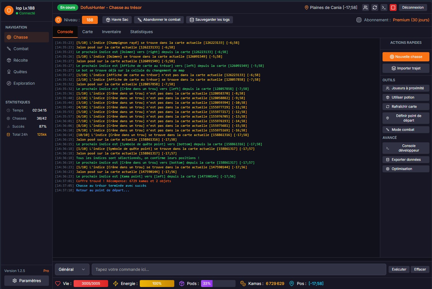Start a Nouvelle chasse
Viewport: 432px width, 289px height.
406,57
